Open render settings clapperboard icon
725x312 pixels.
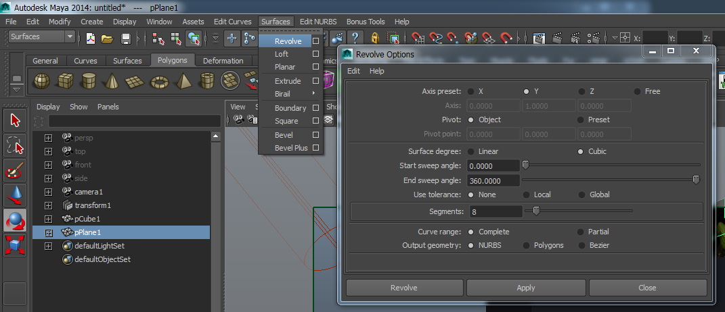pos(593,38)
